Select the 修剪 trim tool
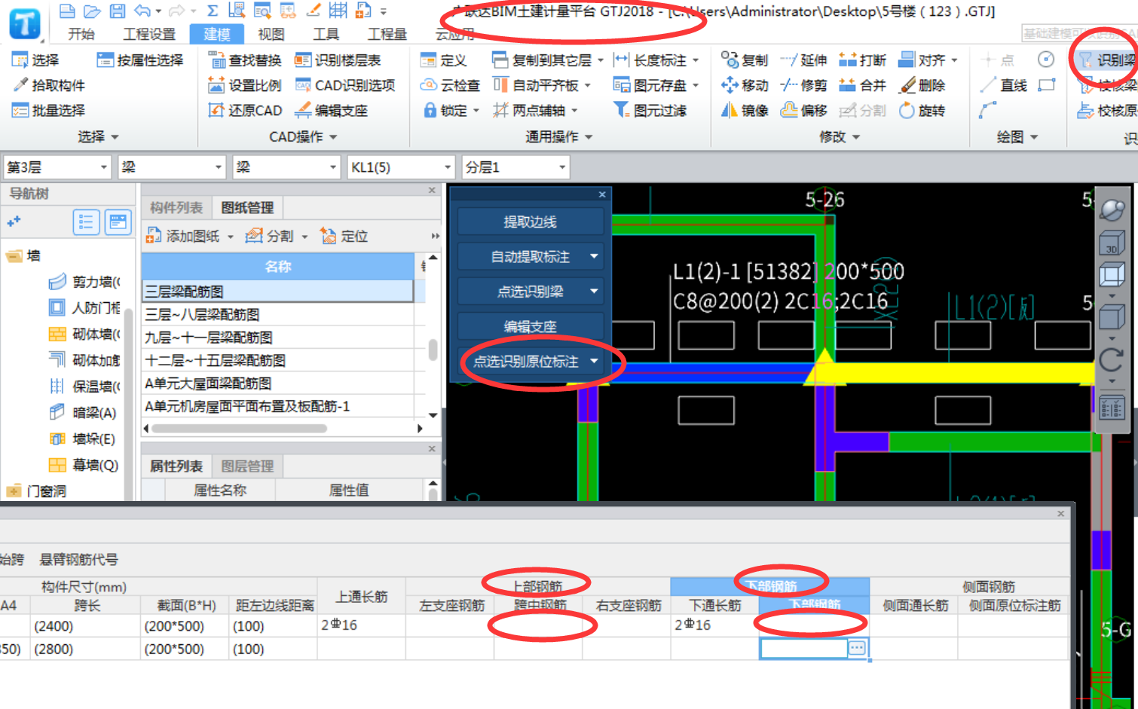The width and height of the screenshot is (1138, 709). pos(803,85)
